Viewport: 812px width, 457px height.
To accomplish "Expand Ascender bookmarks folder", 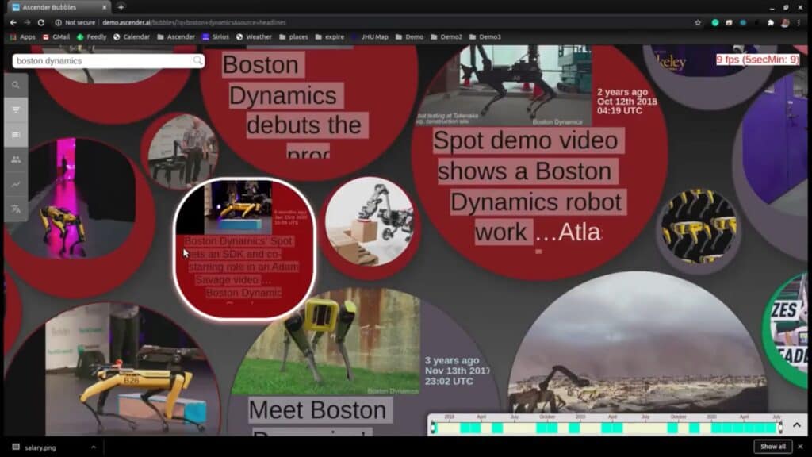I will coord(176,36).
